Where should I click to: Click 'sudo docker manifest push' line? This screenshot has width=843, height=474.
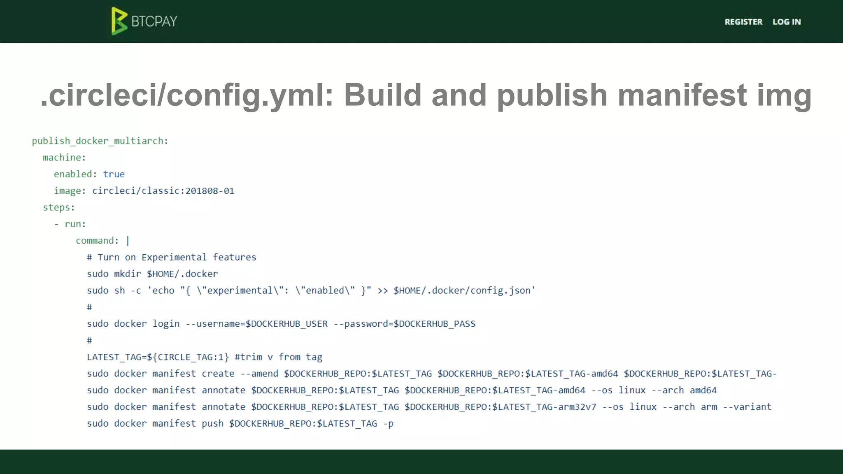click(240, 423)
